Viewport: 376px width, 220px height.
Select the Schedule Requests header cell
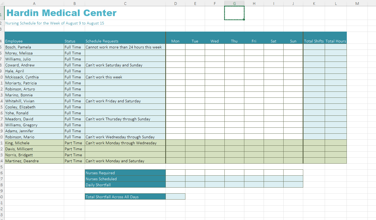pos(125,38)
